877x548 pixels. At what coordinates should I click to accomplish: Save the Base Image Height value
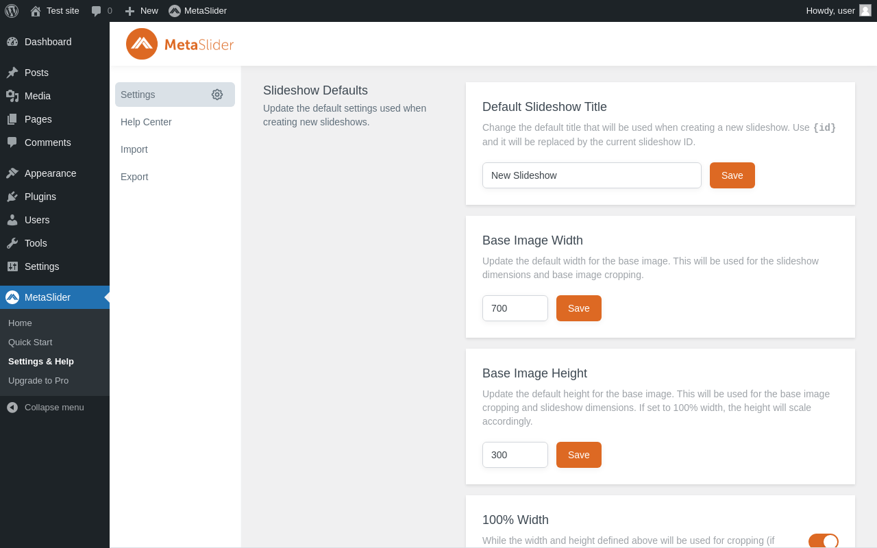[x=578, y=455]
